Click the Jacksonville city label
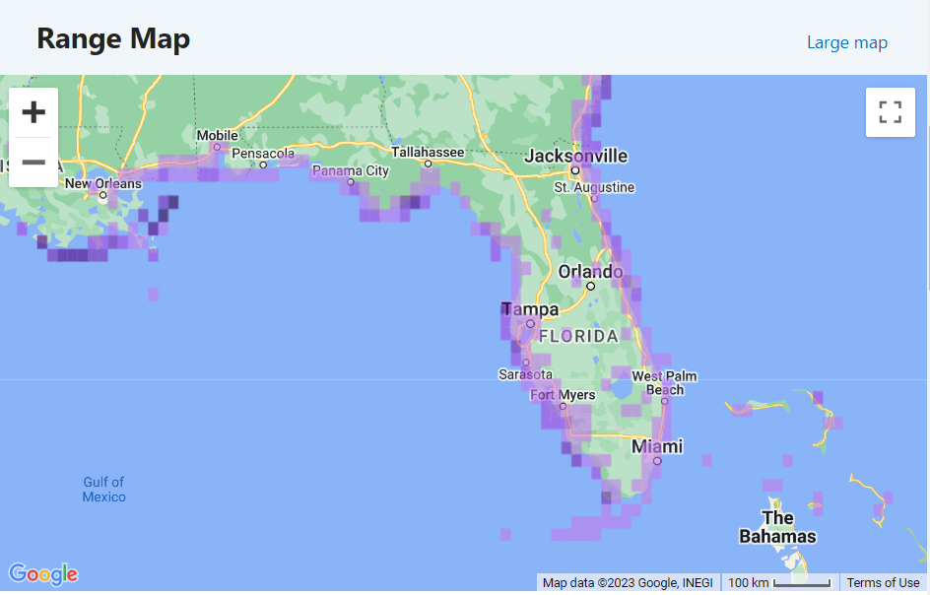The image size is (930, 595). tap(575, 156)
